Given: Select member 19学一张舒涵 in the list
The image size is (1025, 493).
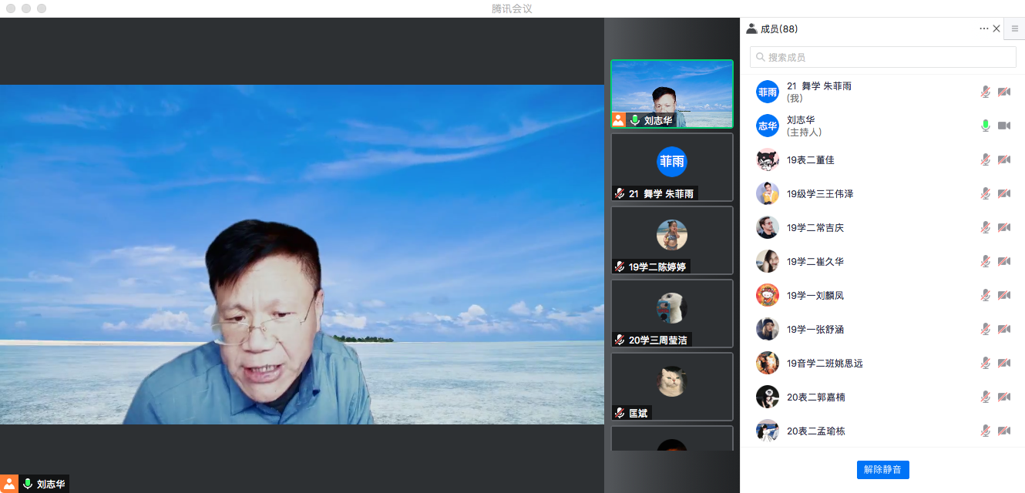Looking at the screenshot, I should [x=815, y=329].
